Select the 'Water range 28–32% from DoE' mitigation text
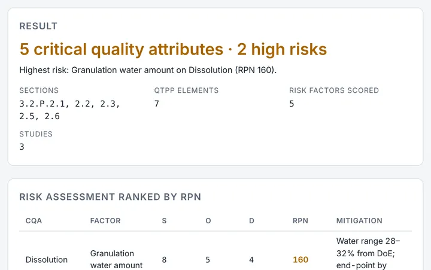431x270 pixels. pos(368,253)
